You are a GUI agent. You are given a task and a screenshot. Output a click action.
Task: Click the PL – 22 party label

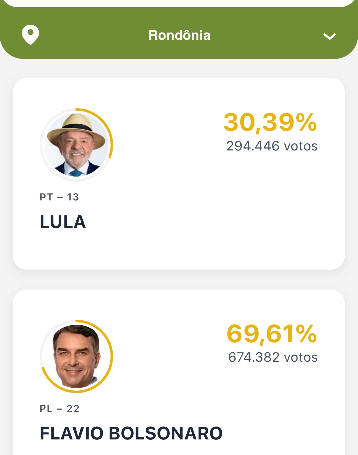(60, 408)
